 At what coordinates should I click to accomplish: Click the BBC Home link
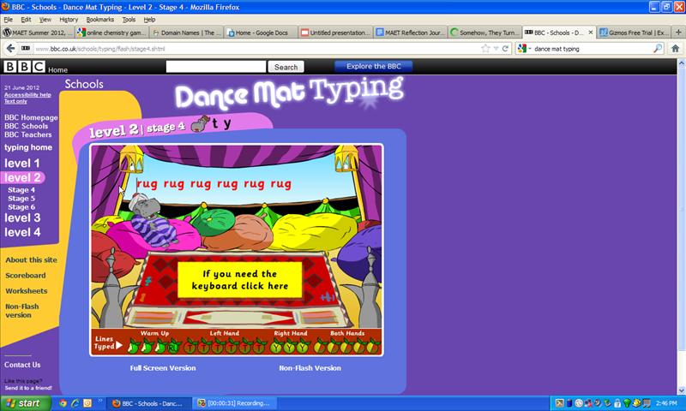57,70
